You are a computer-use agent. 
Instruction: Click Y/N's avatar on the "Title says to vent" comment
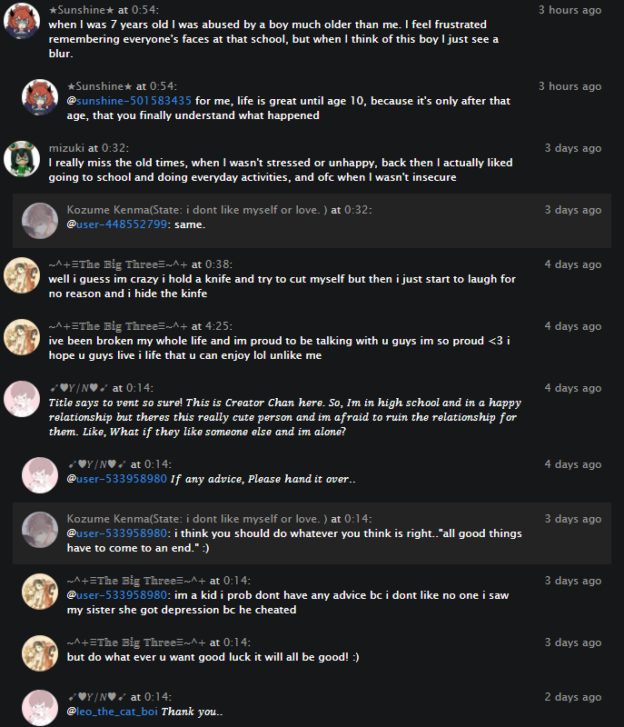(22, 397)
